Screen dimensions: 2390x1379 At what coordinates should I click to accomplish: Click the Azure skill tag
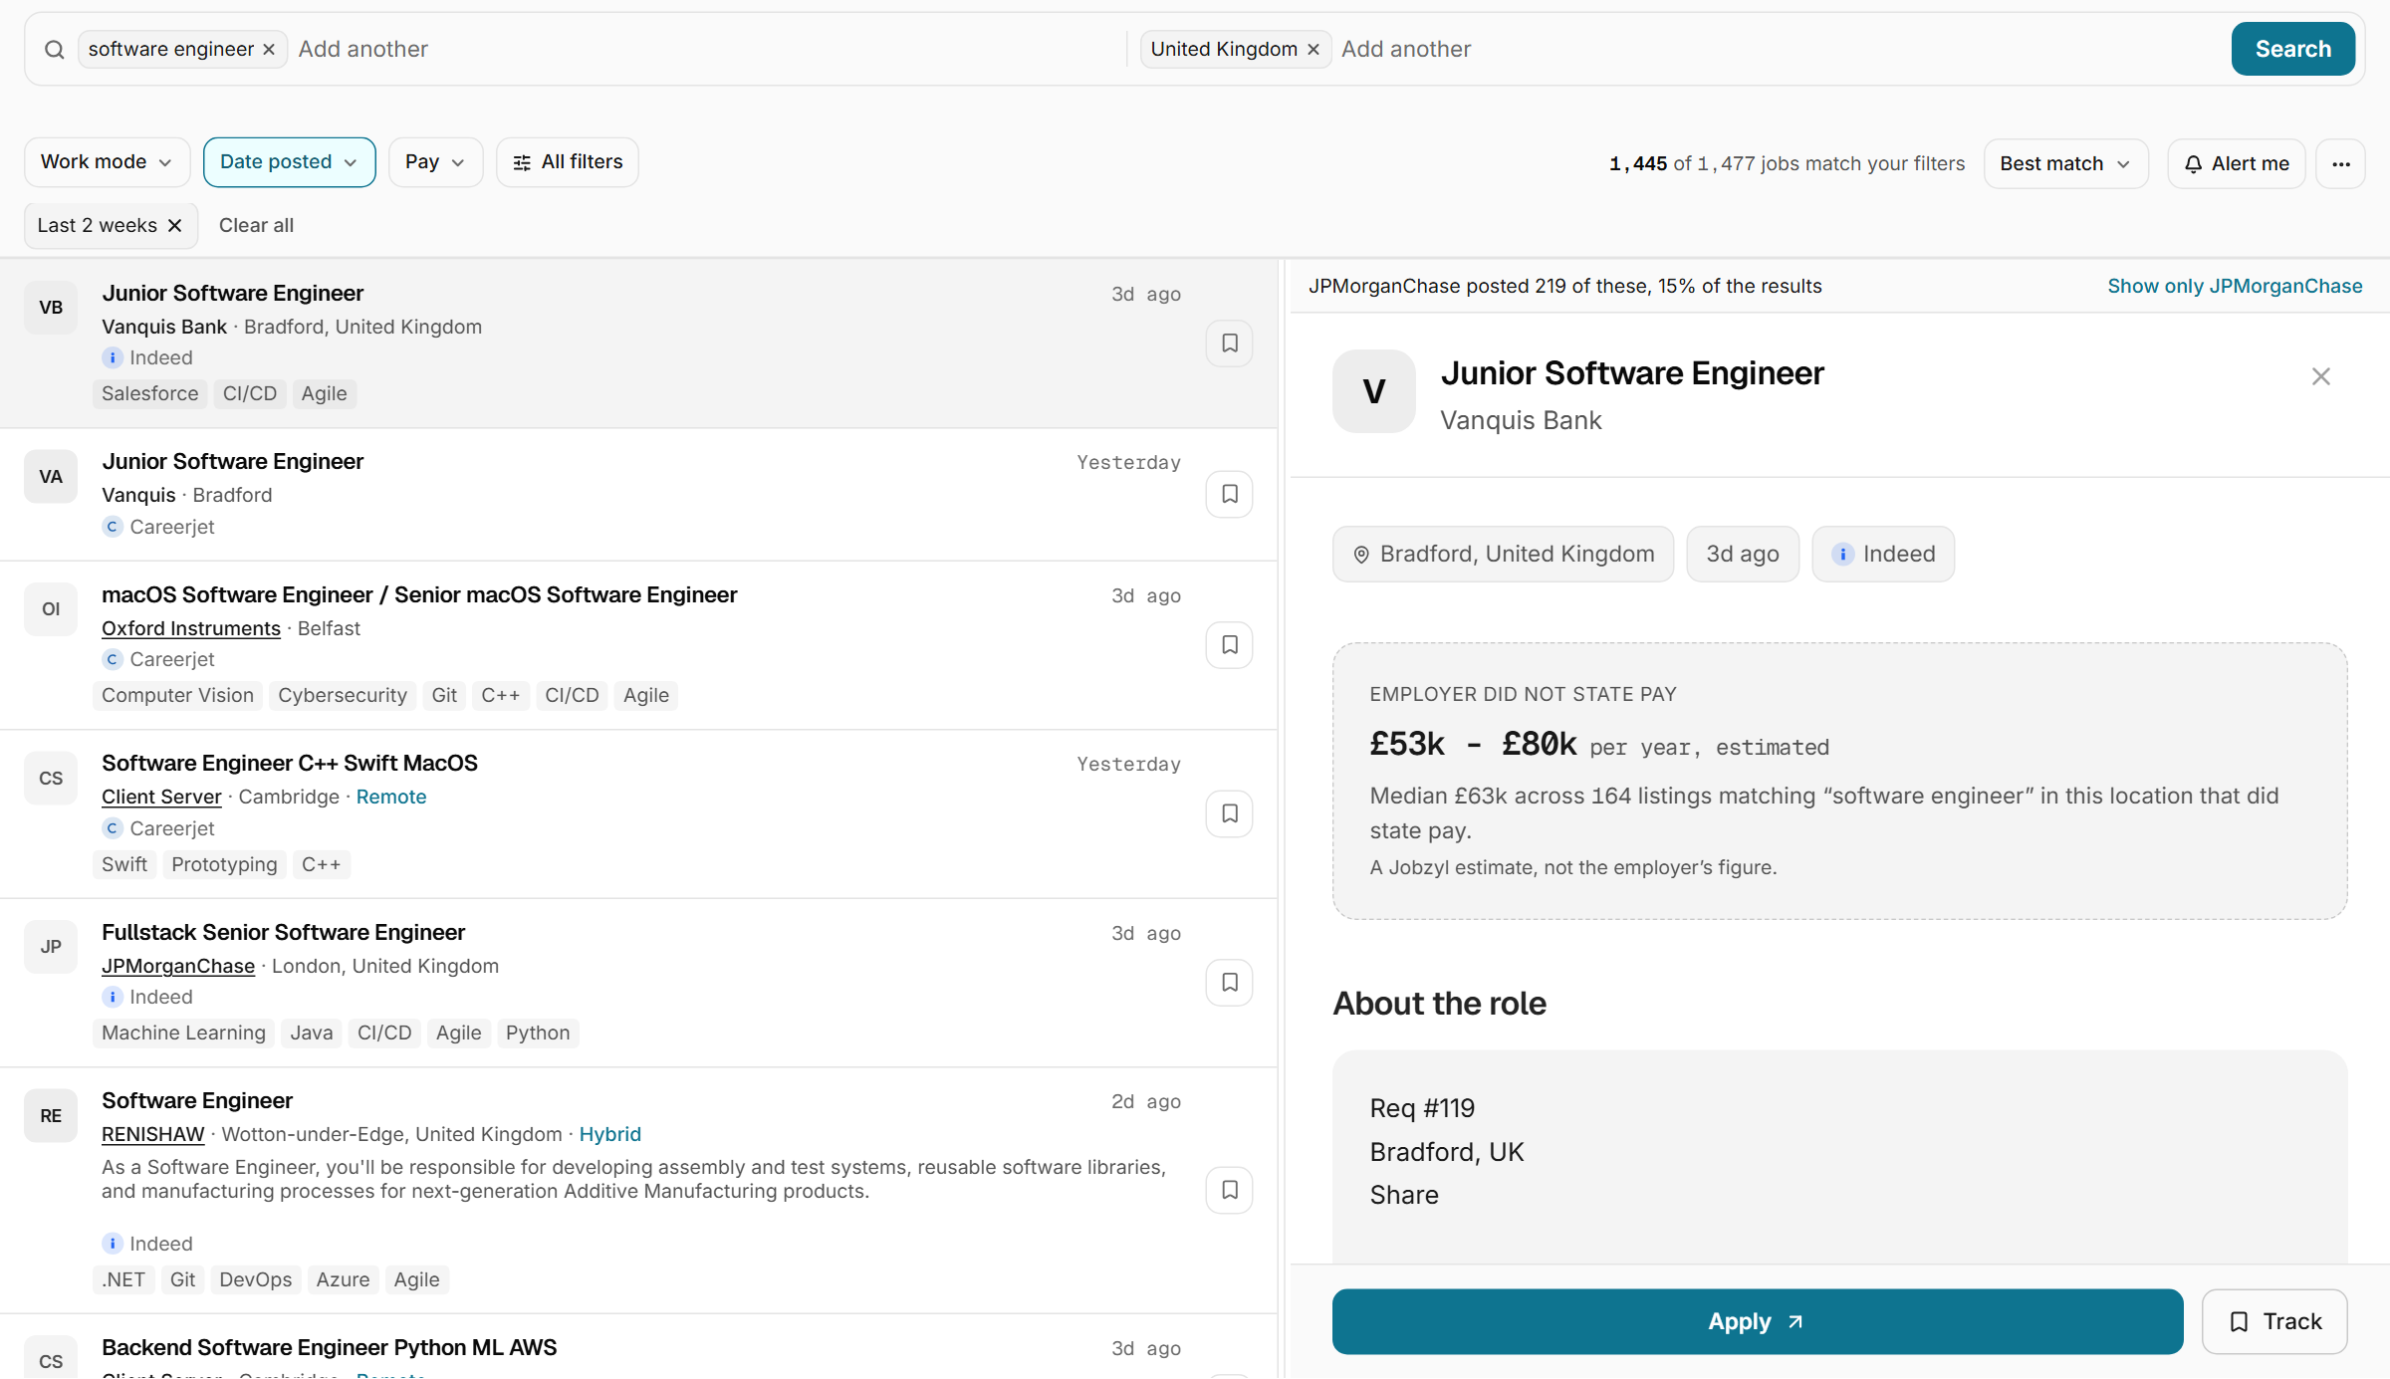[343, 1279]
